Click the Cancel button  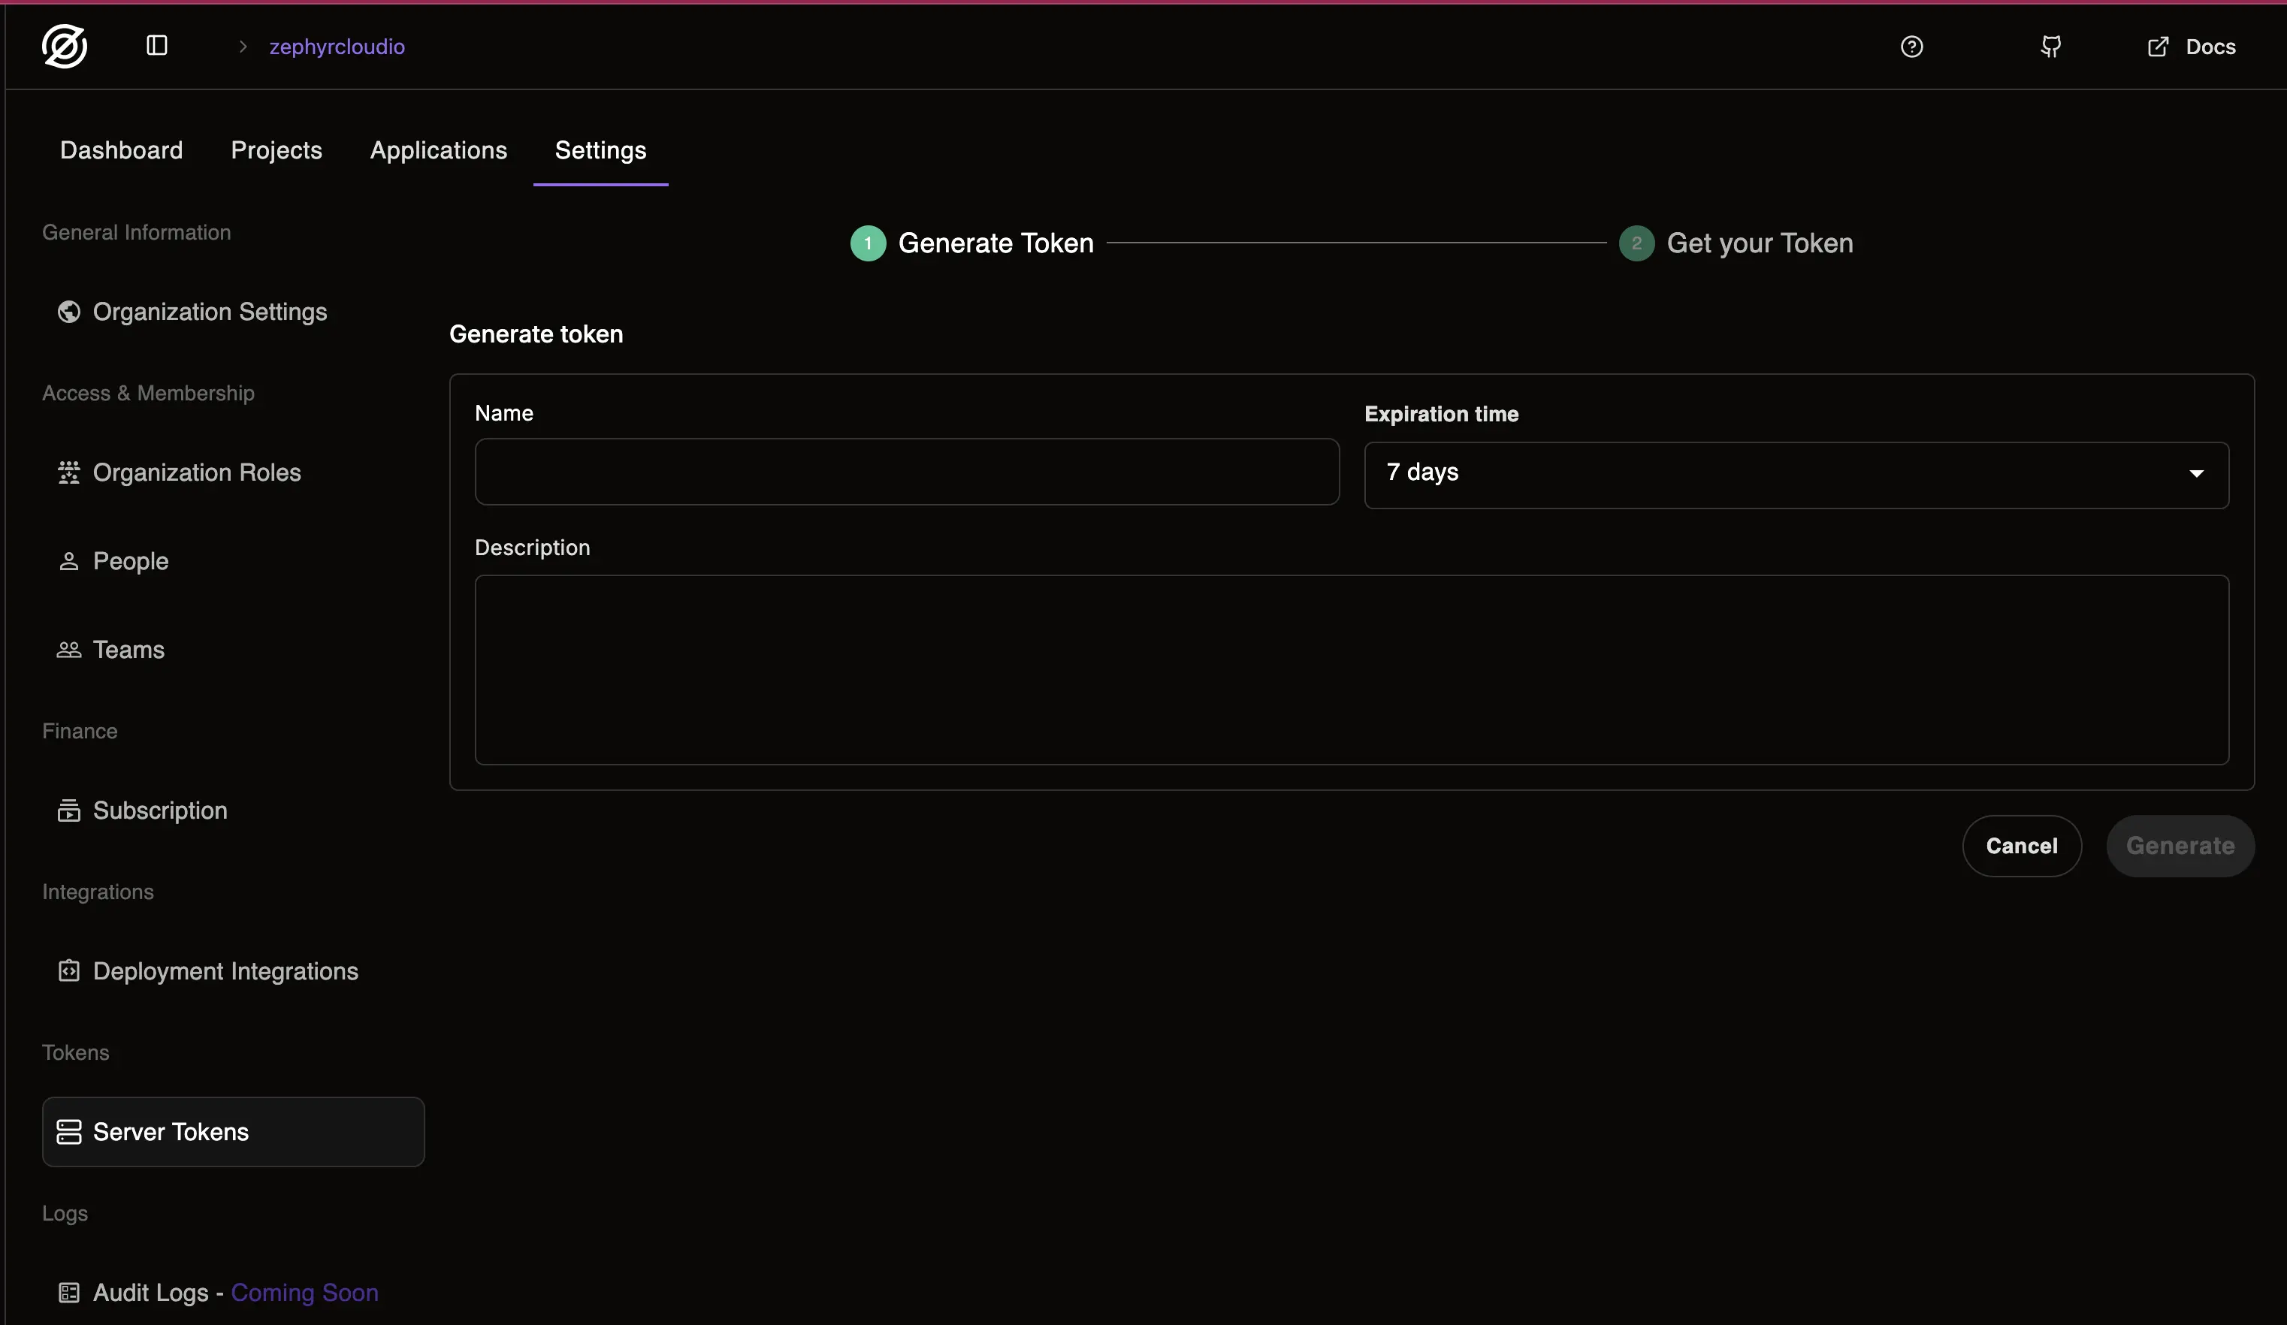coord(2022,845)
